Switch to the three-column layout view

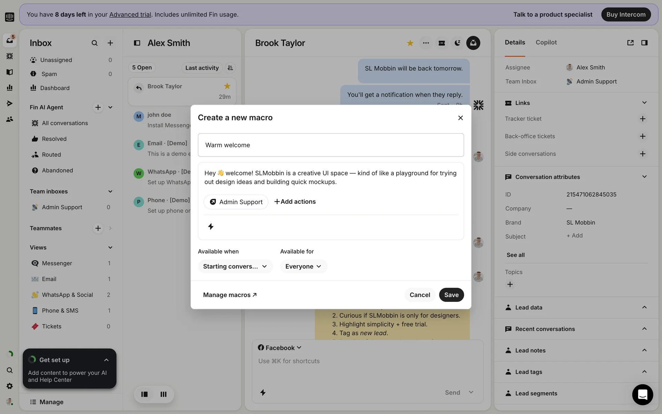[x=163, y=394]
